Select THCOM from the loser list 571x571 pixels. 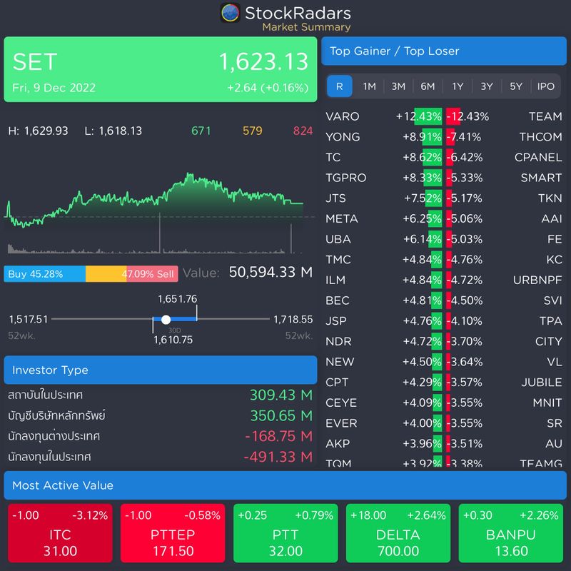coord(540,137)
